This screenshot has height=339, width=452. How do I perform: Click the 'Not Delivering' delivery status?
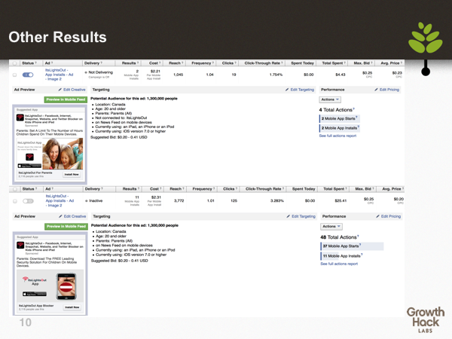click(x=101, y=72)
